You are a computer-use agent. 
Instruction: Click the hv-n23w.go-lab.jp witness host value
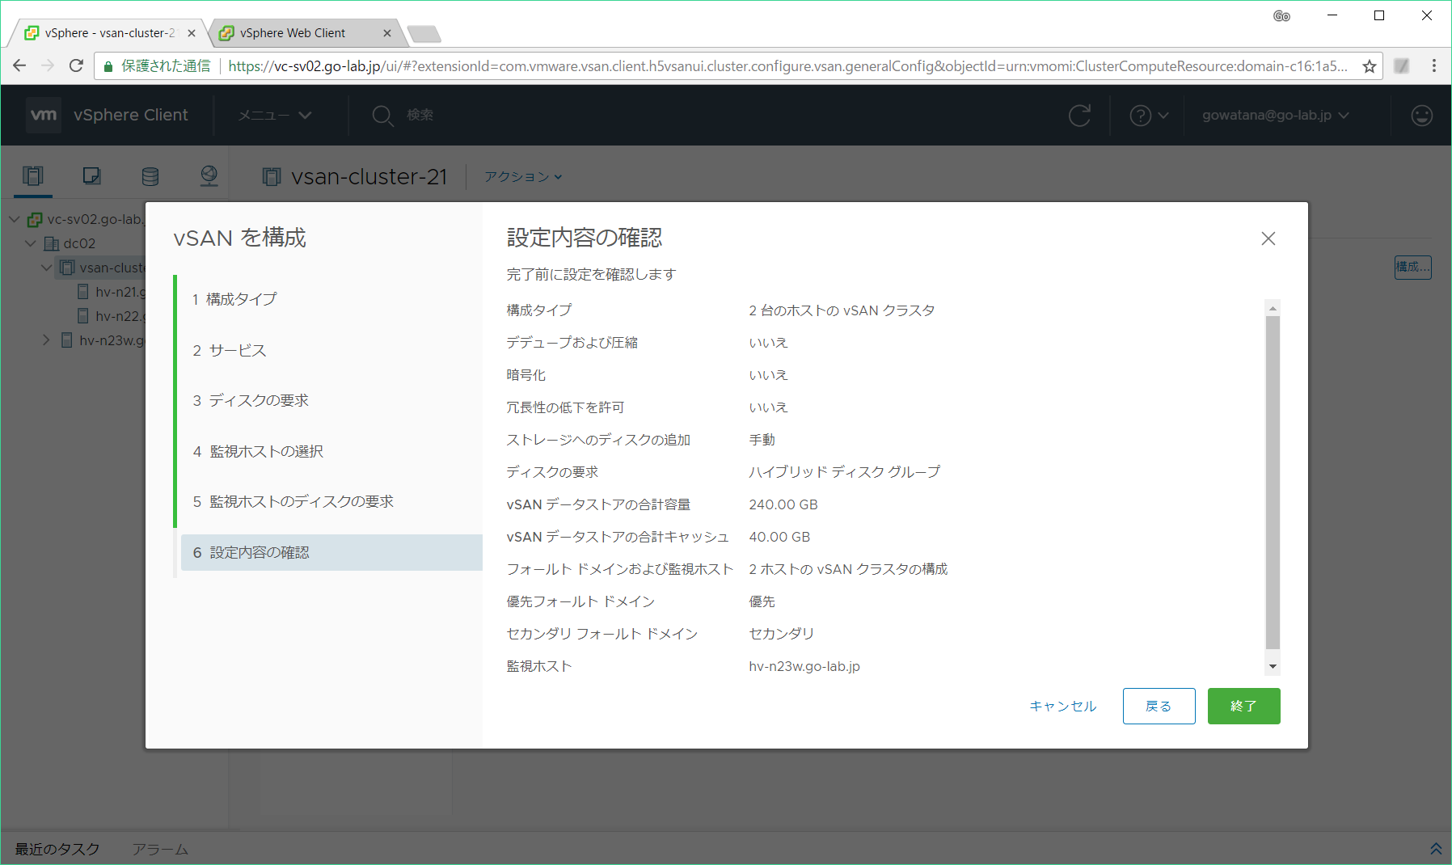(x=804, y=666)
